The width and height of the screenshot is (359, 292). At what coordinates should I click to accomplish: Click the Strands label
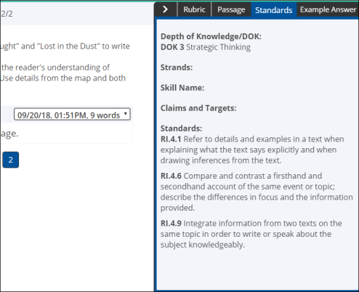(177, 68)
